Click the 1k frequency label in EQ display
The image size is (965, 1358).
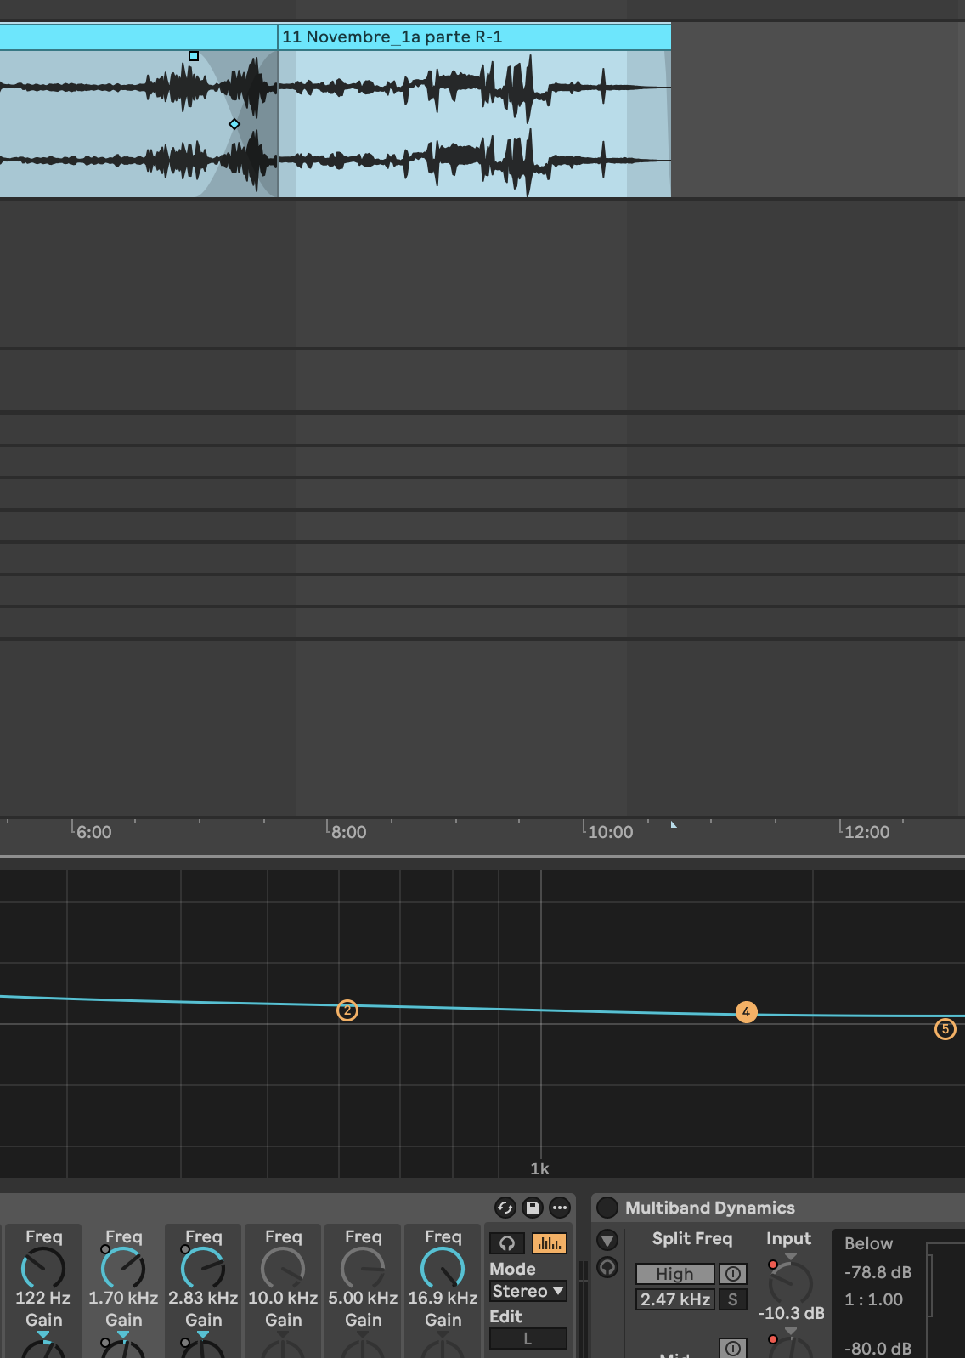(539, 1168)
